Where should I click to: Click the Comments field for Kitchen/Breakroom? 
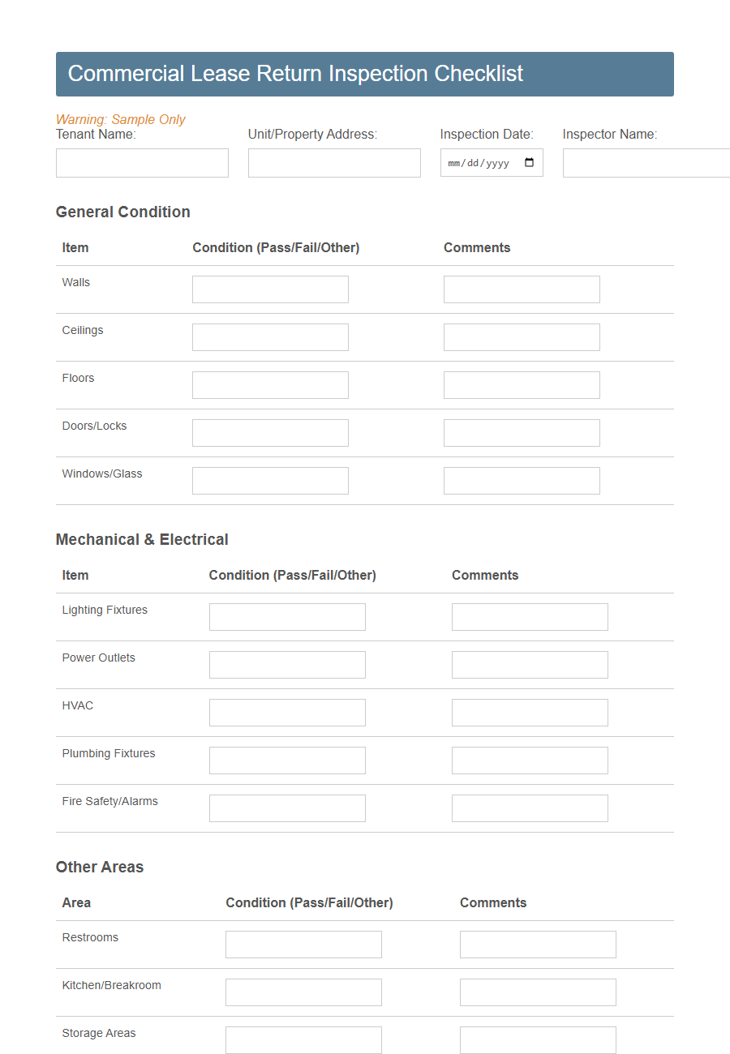click(x=538, y=992)
